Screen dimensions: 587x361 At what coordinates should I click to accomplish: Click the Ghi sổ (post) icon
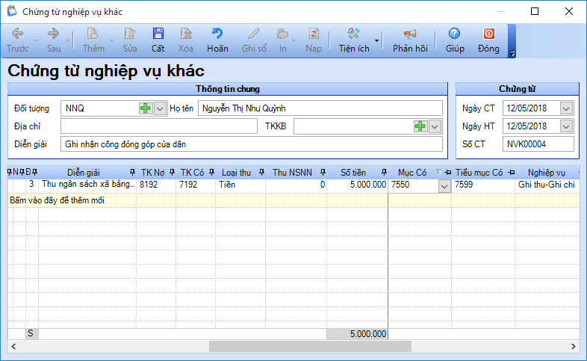pyautogui.click(x=254, y=40)
